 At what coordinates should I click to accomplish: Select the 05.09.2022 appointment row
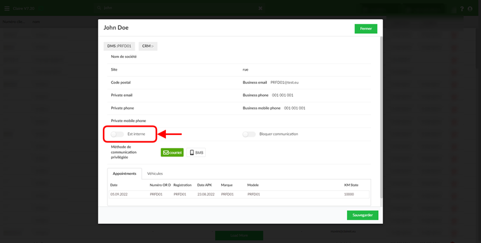[x=239, y=195]
